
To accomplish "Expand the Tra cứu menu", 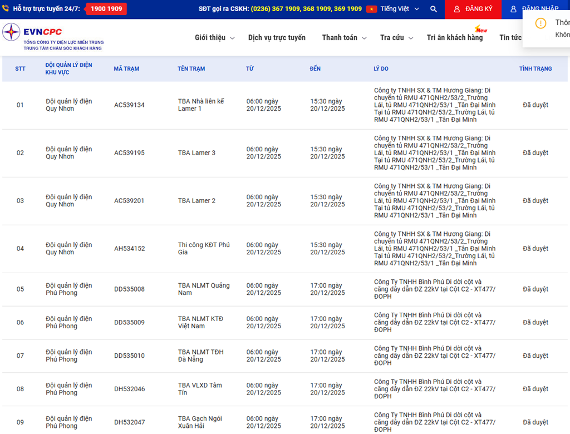I will [396, 38].
